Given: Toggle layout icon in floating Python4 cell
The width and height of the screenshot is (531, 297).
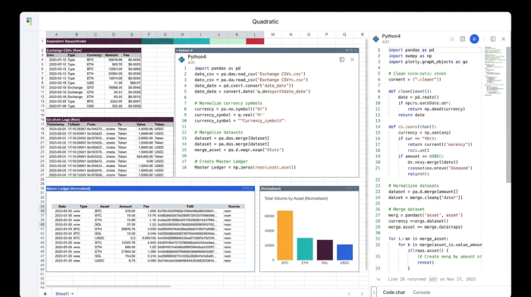Looking at the screenshot, I should coord(341,60).
